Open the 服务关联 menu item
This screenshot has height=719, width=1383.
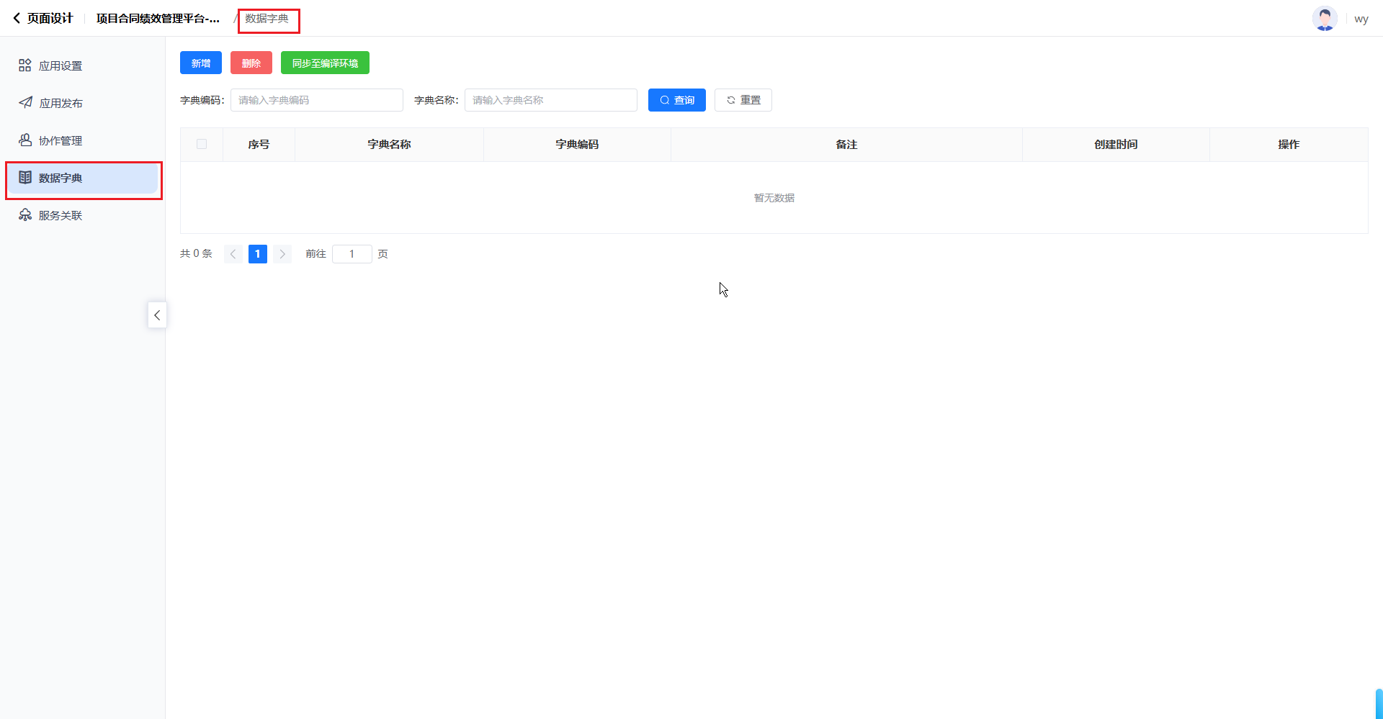(x=61, y=215)
